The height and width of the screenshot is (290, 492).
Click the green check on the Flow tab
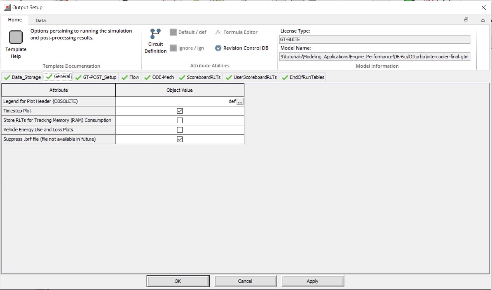coord(125,77)
